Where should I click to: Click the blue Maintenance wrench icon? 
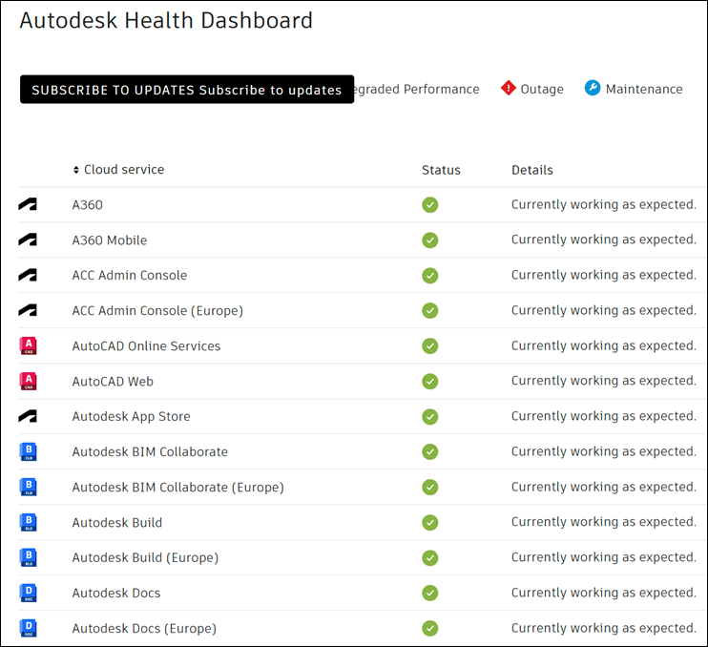[593, 89]
